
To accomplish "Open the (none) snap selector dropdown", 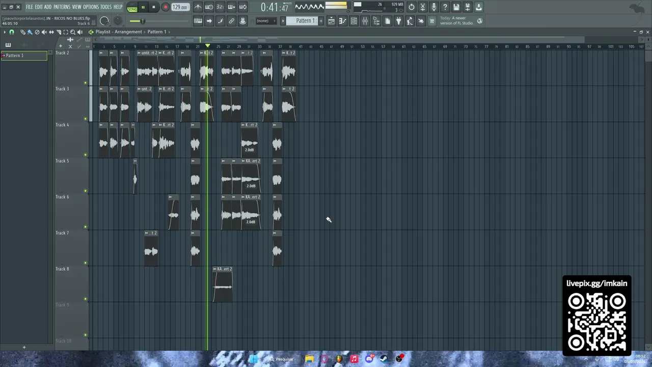I will pos(267,21).
